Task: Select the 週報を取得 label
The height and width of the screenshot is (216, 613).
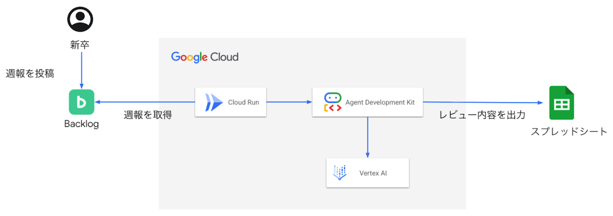Action: [148, 115]
